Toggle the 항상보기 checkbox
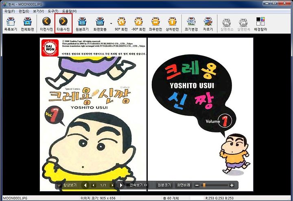This screenshot has height=201, width=293. 59,185
